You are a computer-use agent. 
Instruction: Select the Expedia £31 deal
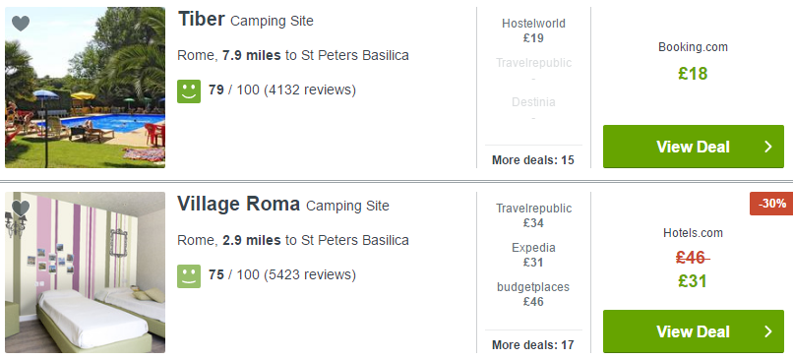[533, 255]
